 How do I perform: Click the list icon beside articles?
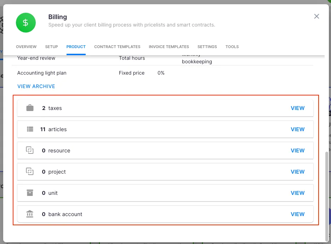tap(30, 129)
